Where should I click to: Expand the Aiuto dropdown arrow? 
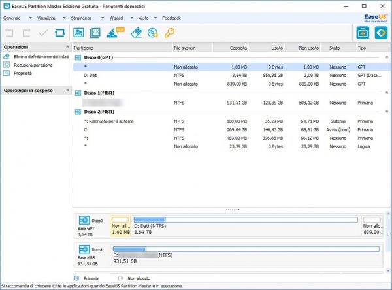coord(155,18)
